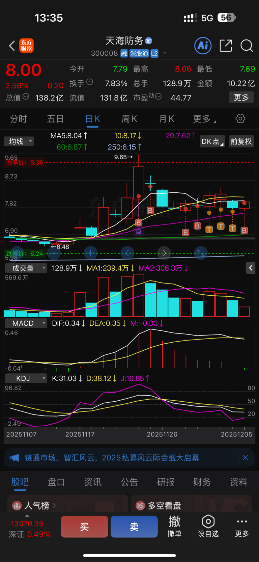Open the 东方财富 logo icon
259x562 pixels.
point(26,46)
